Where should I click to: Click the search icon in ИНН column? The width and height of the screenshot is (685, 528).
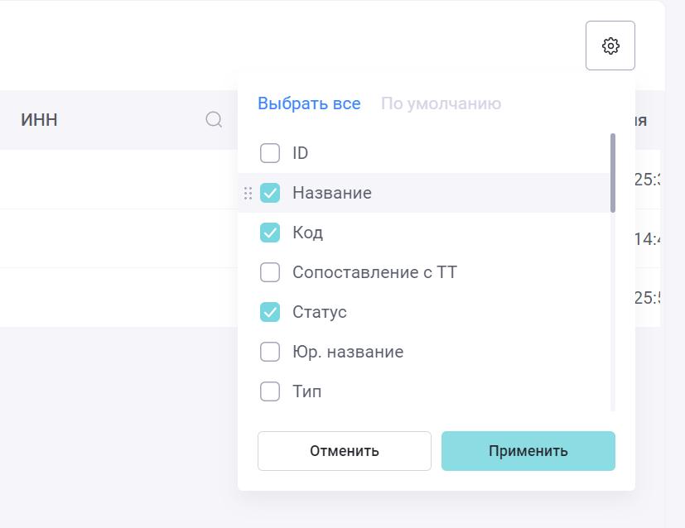coord(214,120)
